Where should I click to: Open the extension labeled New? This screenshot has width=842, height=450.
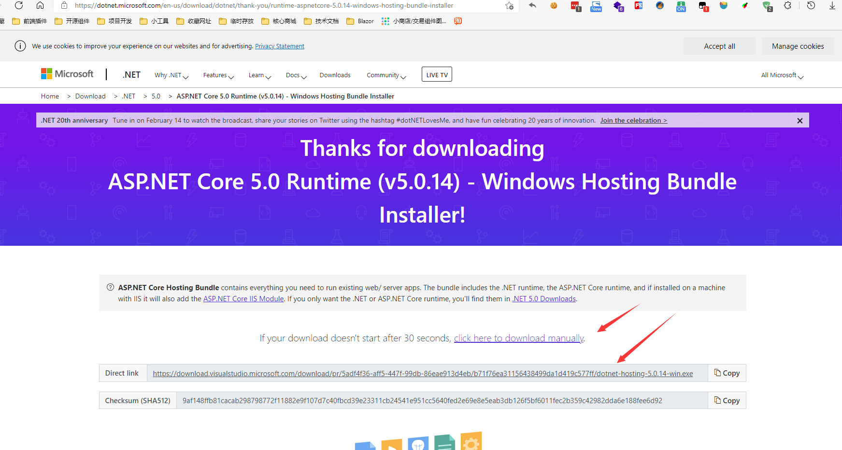596,6
